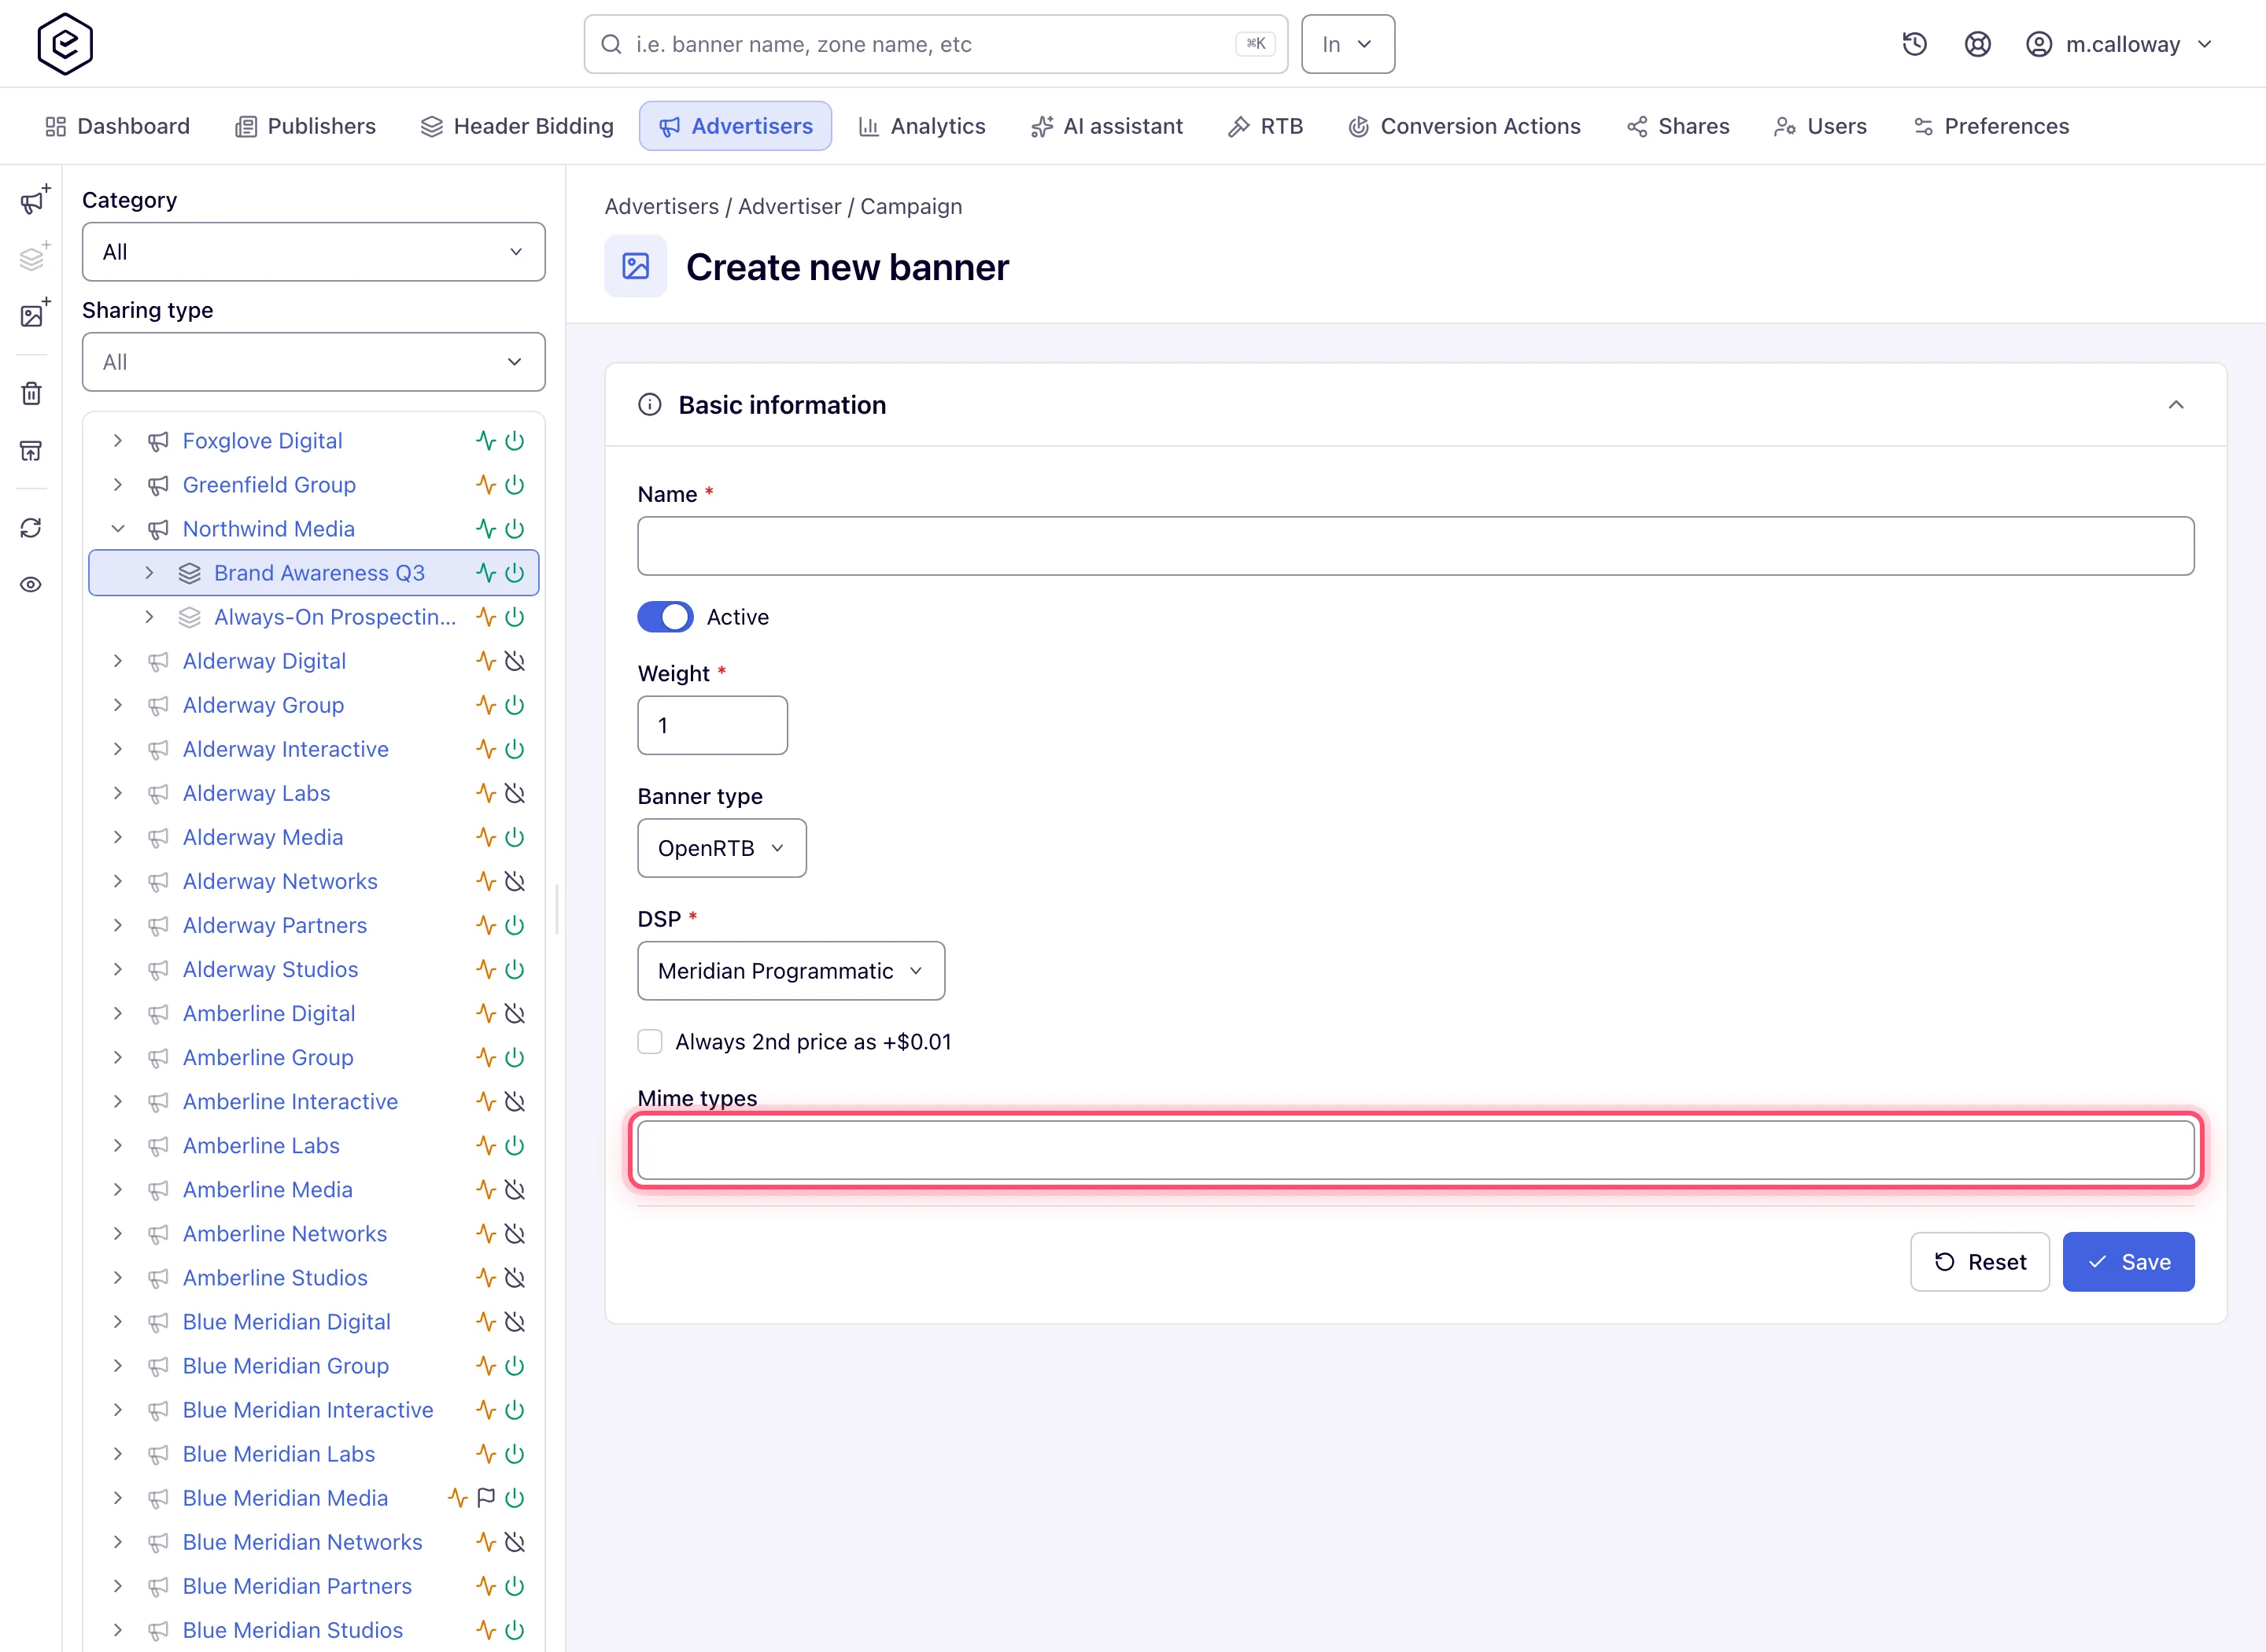This screenshot has height=1652, width=2266.
Task: Click the Reset button
Action: coord(1980,1262)
